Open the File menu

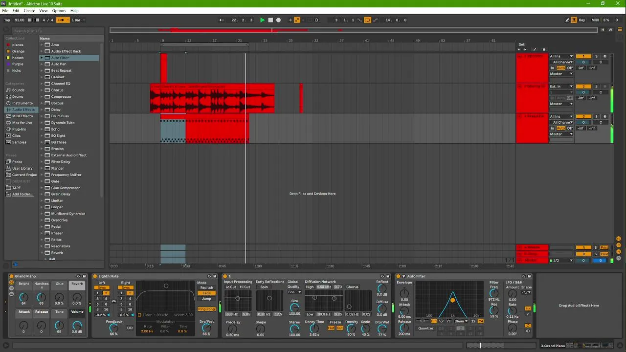pyautogui.click(x=5, y=11)
